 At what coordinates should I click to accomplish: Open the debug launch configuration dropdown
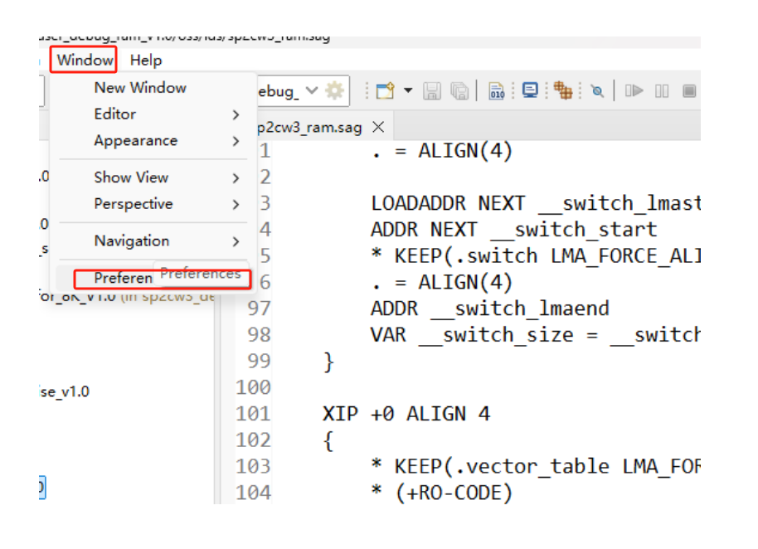pos(312,90)
